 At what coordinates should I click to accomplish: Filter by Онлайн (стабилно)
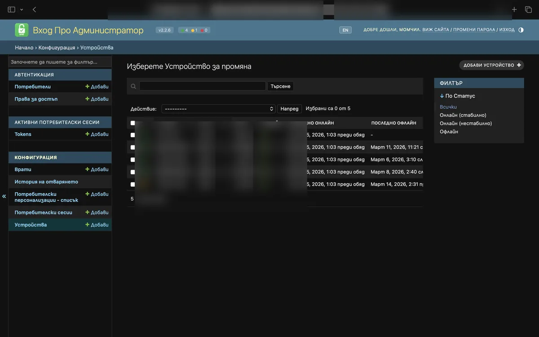[463, 115]
